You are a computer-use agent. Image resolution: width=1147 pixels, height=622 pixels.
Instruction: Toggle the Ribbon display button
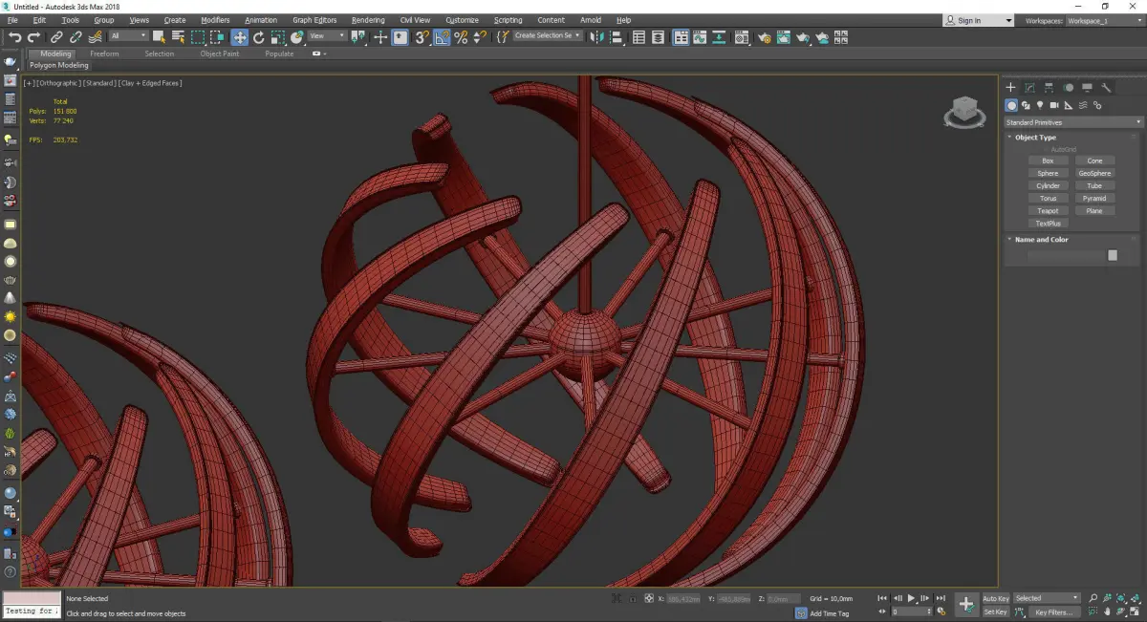(682, 37)
